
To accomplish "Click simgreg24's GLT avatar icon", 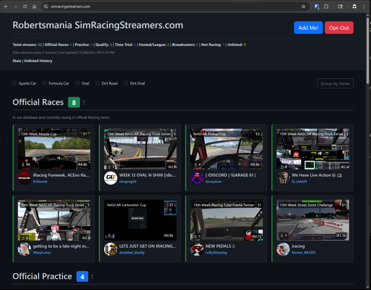I will (x=111, y=178).
